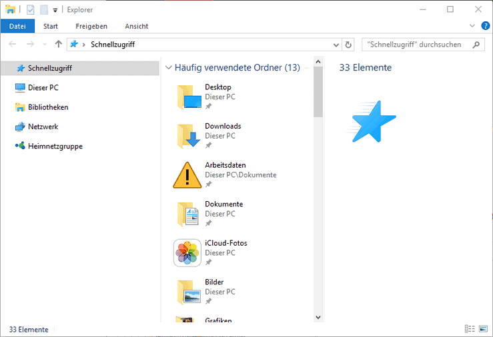Switch to large icons view layout
The height and width of the screenshot is (337, 493).
tap(483, 329)
